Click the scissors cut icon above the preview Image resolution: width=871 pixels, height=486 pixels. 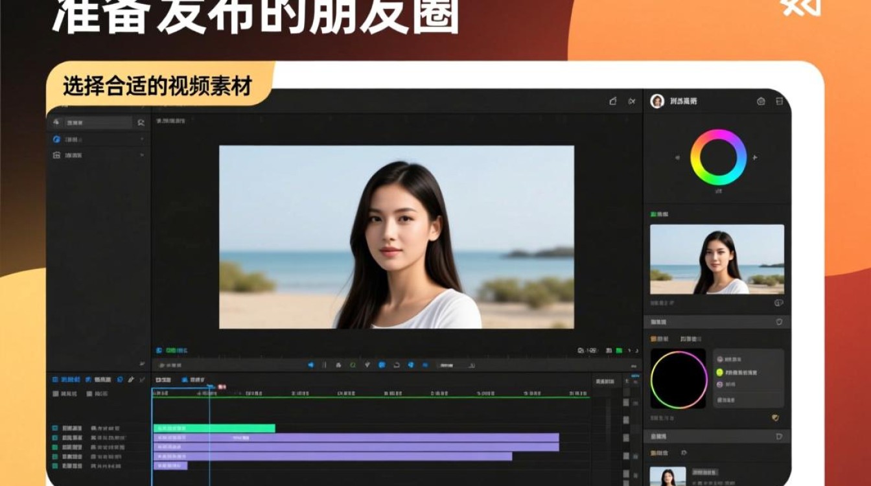(x=632, y=101)
